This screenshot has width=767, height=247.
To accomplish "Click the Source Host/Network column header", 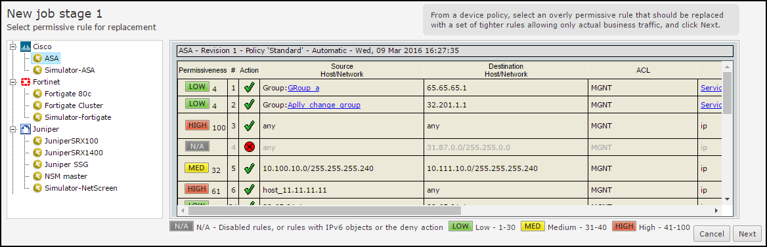I will [341, 70].
